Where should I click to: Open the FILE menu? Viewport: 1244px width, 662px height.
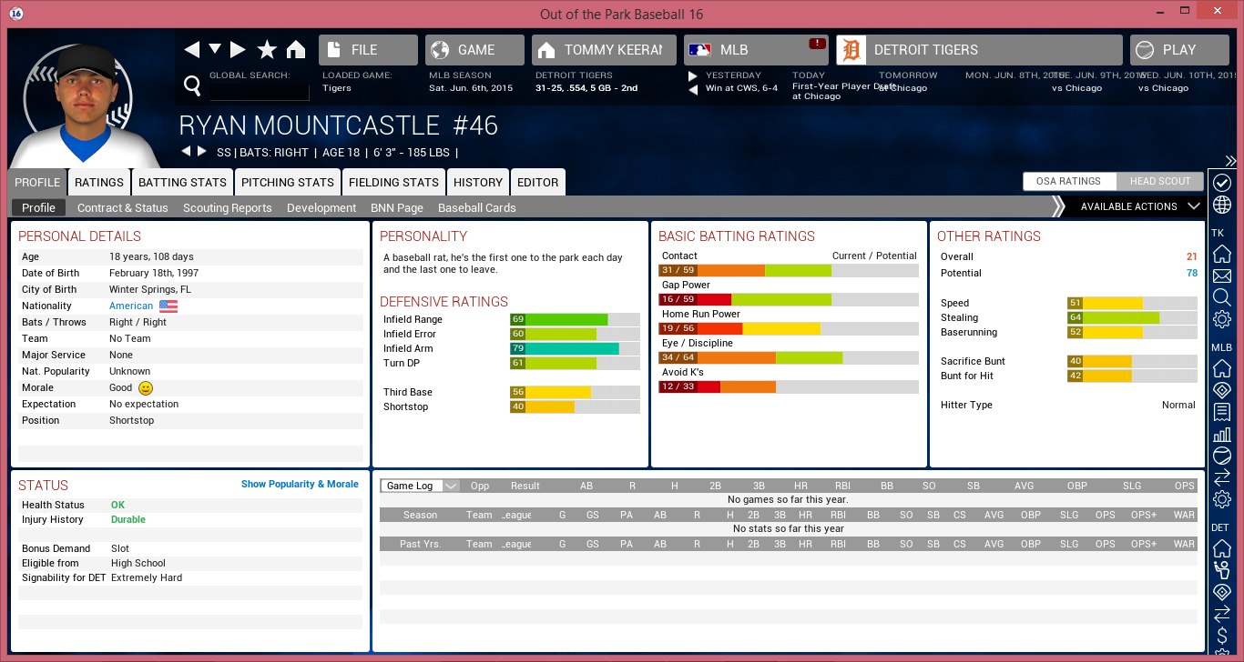368,50
